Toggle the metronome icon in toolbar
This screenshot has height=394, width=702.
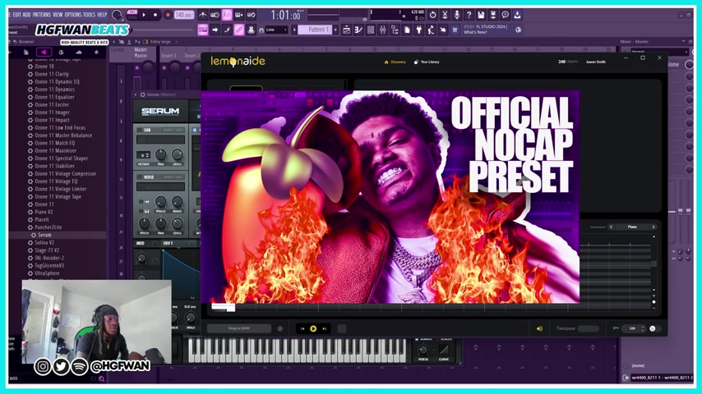(x=203, y=15)
